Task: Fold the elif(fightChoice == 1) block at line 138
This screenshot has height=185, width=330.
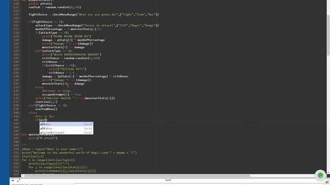Action: pos(21,105)
